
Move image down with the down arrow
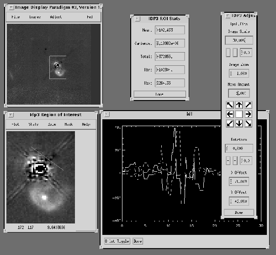click(x=239, y=123)
